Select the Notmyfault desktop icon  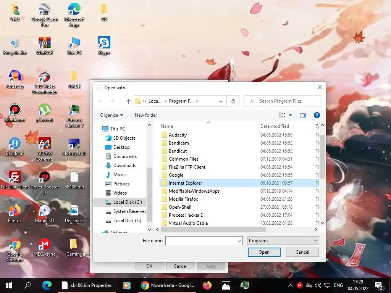[74, 147]
